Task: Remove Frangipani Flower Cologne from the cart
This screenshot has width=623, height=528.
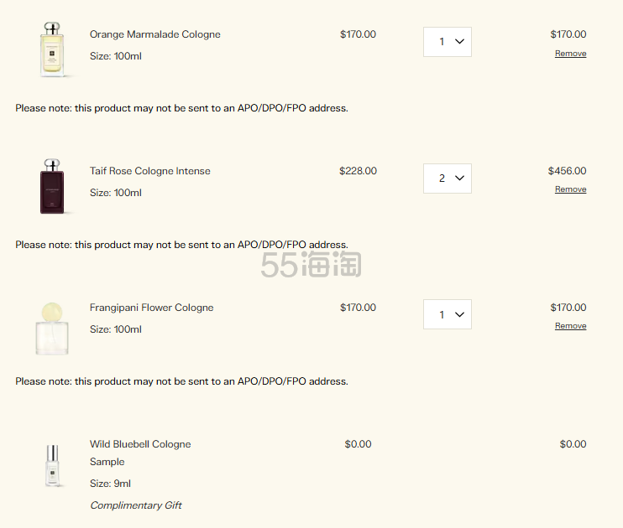Action: point(570,326)
